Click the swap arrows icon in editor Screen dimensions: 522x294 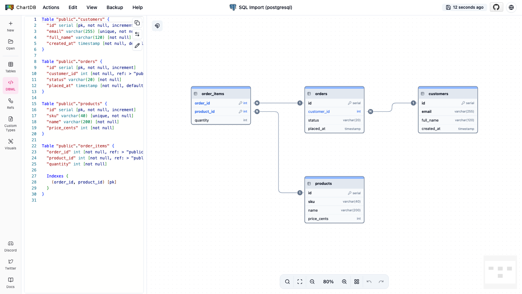click(x=137, y=34)
